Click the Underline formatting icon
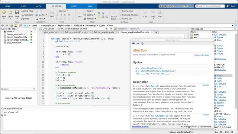 click(x=65, y=15)
